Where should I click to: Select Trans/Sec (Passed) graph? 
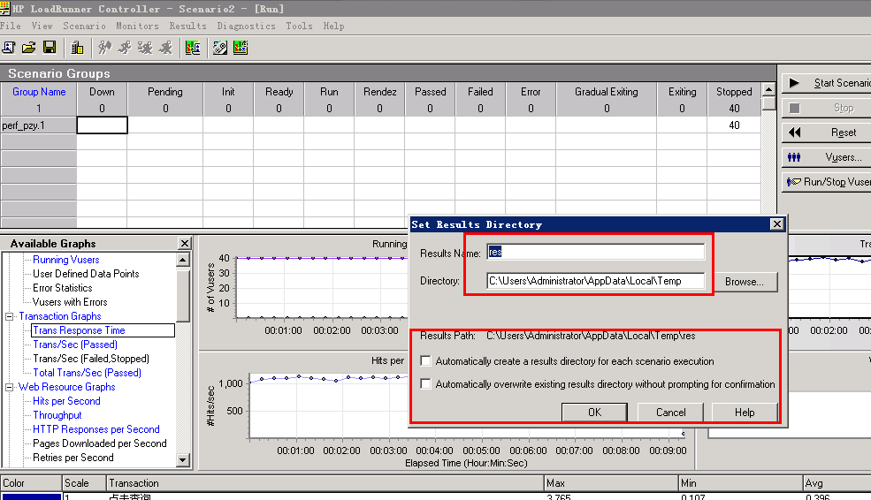[75, 345]
